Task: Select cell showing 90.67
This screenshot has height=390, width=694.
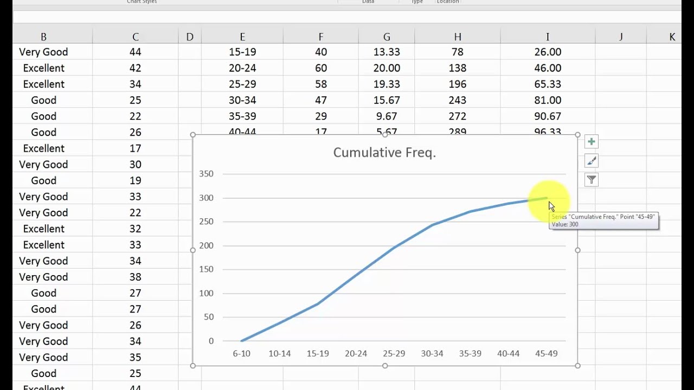Action: (548, 116)
